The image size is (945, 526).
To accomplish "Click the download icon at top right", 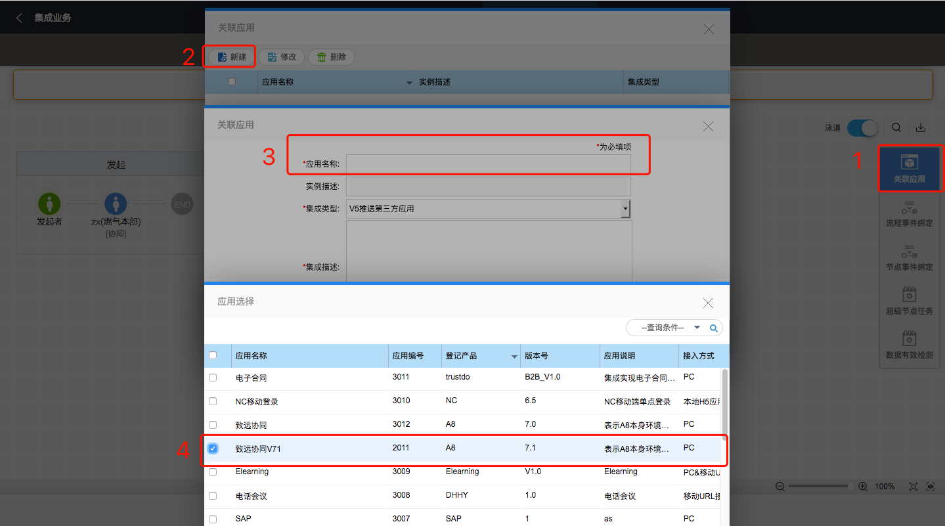I will 921,127.
